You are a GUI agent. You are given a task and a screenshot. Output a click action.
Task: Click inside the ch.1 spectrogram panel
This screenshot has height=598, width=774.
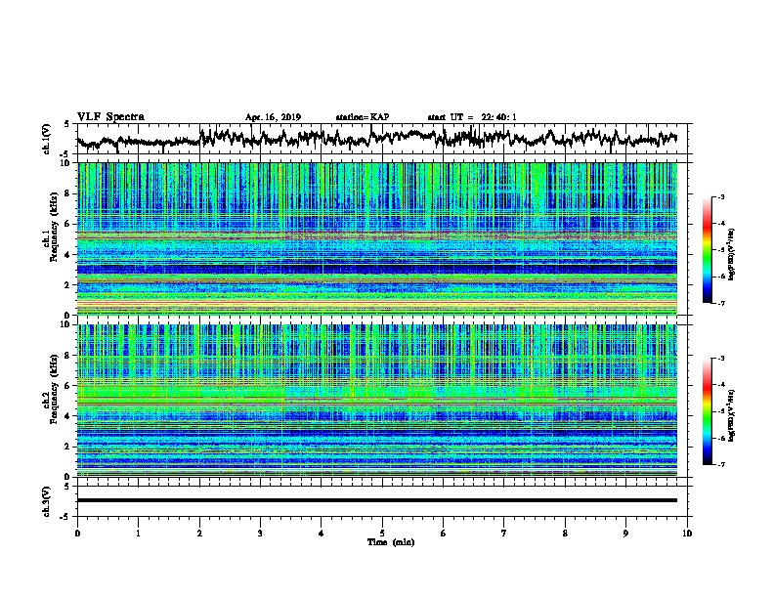[x=377, y=238]
